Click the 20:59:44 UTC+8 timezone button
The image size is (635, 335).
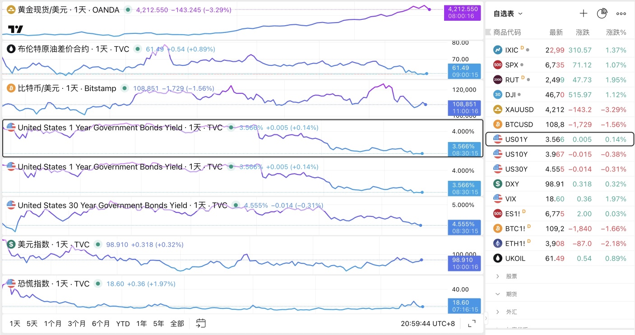coord(428,323)
